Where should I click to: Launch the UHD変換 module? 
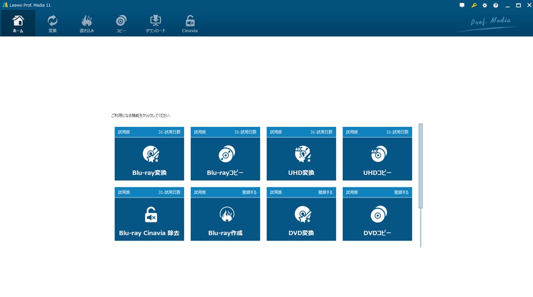click(301, 154)
